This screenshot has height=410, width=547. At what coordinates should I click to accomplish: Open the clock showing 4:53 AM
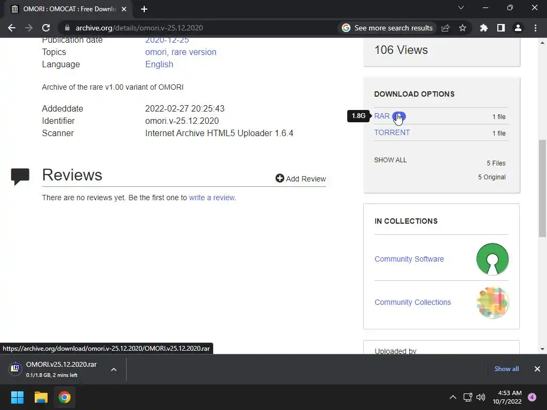pos(507,397)
